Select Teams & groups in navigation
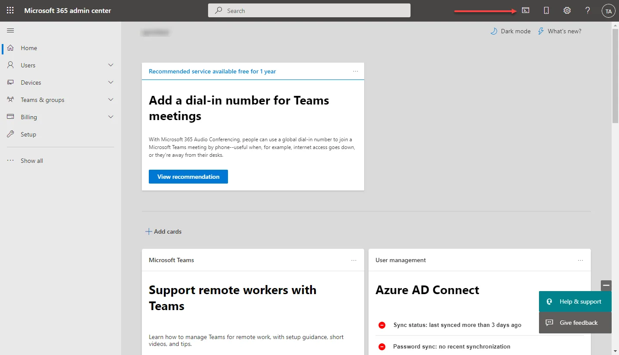 click(x=61, y=100)
